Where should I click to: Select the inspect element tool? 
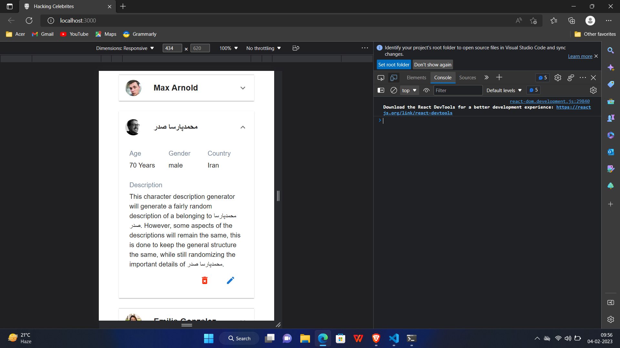tap(381, 78)
